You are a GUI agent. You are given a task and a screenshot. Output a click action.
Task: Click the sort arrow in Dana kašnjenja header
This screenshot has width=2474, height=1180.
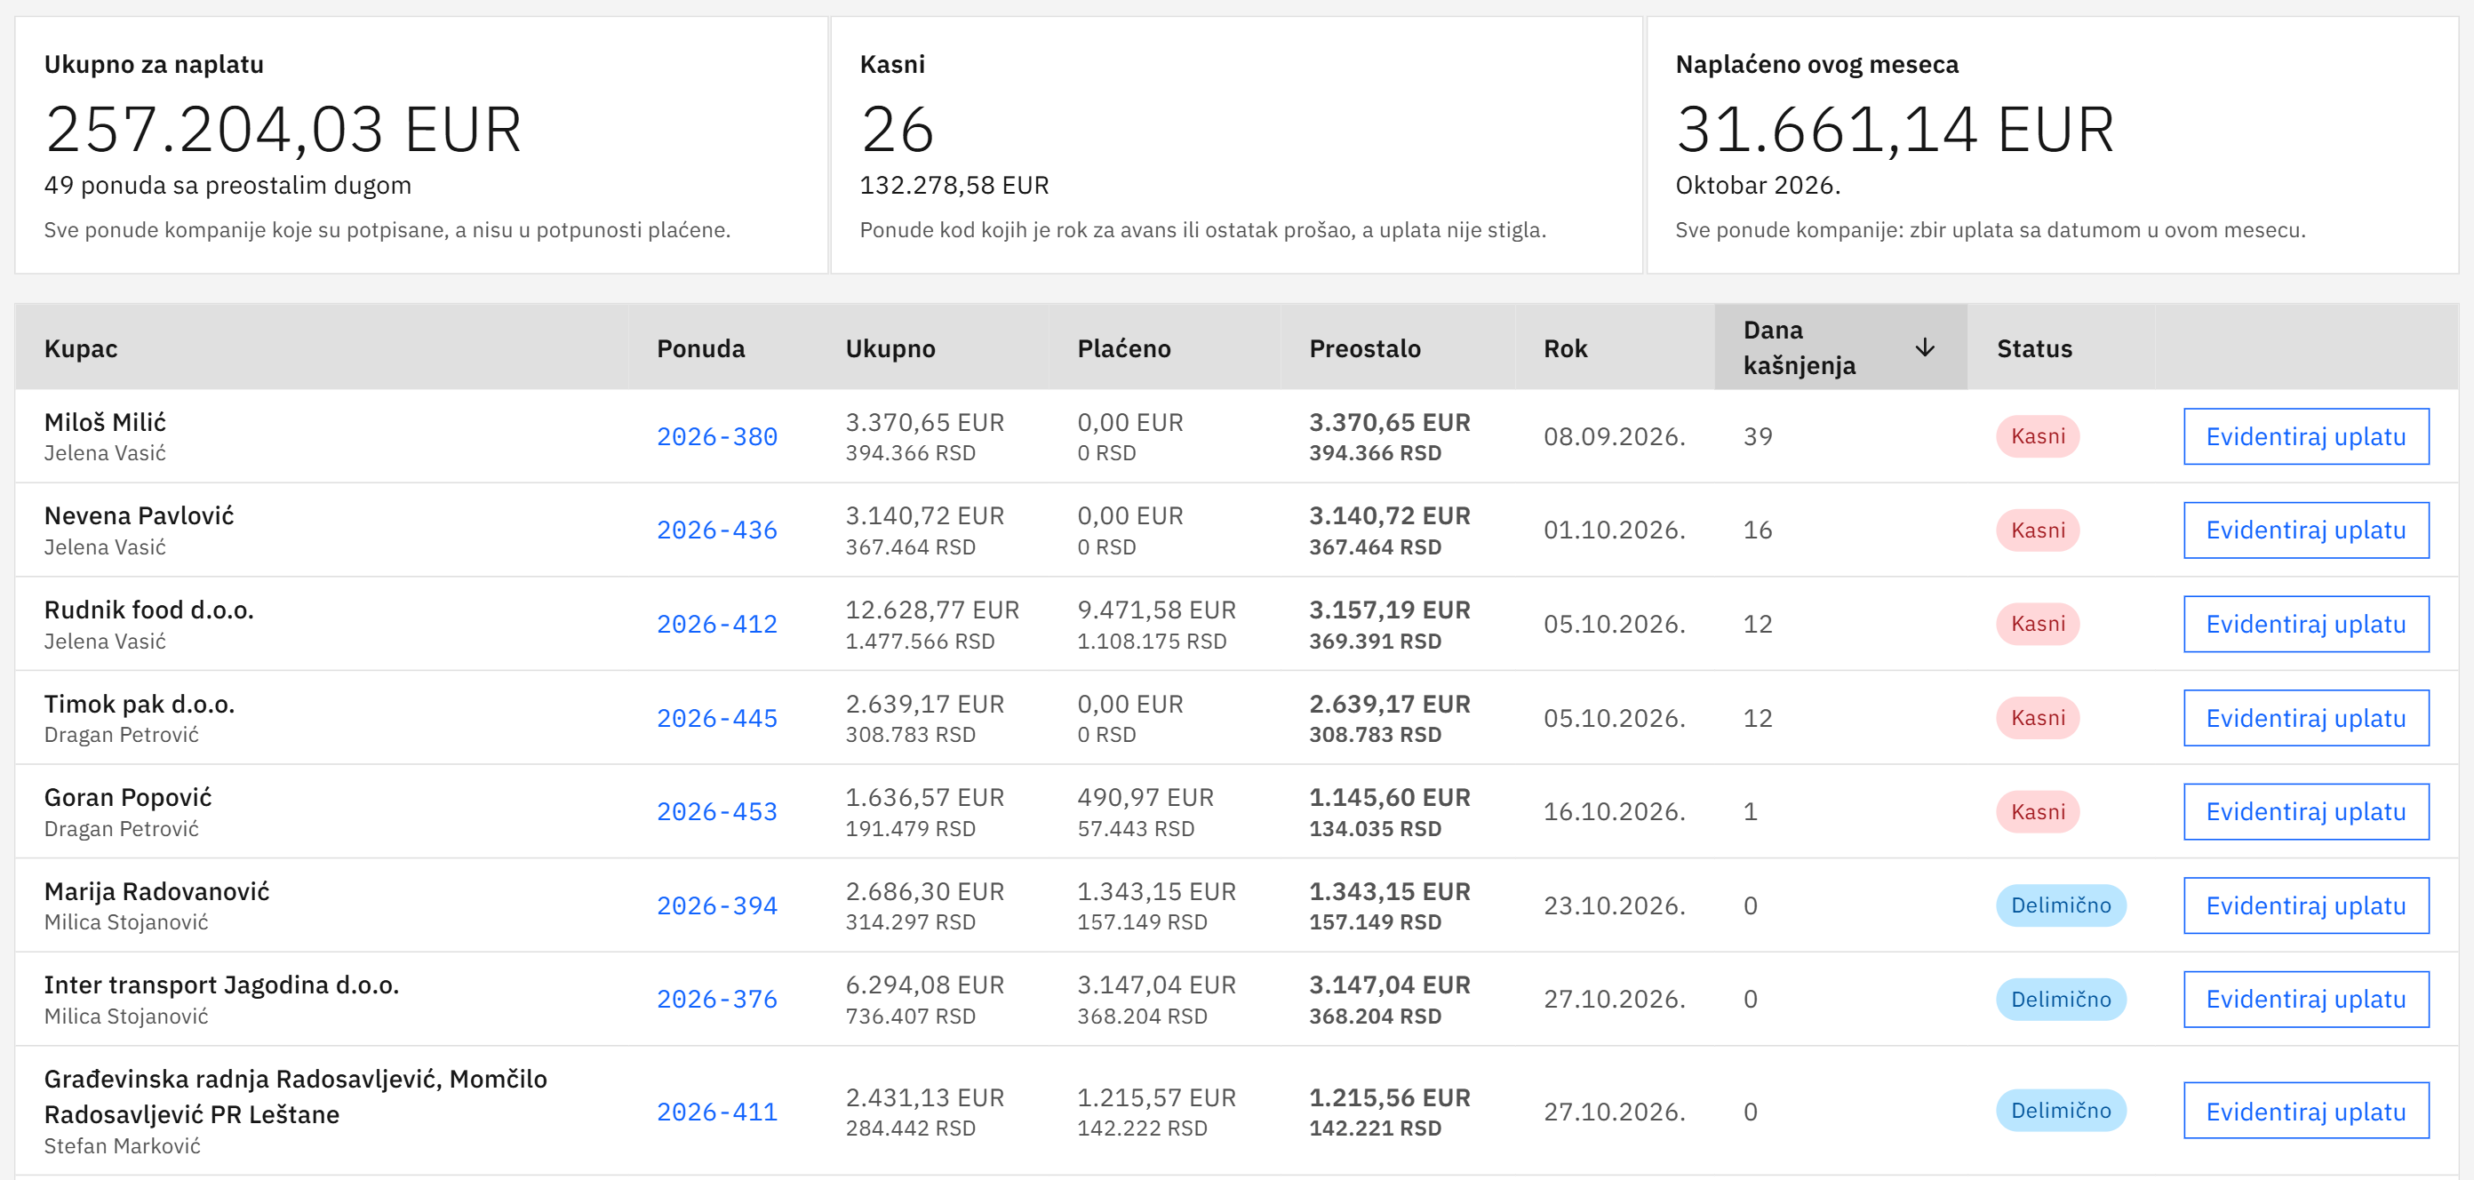click(1924, 347)
